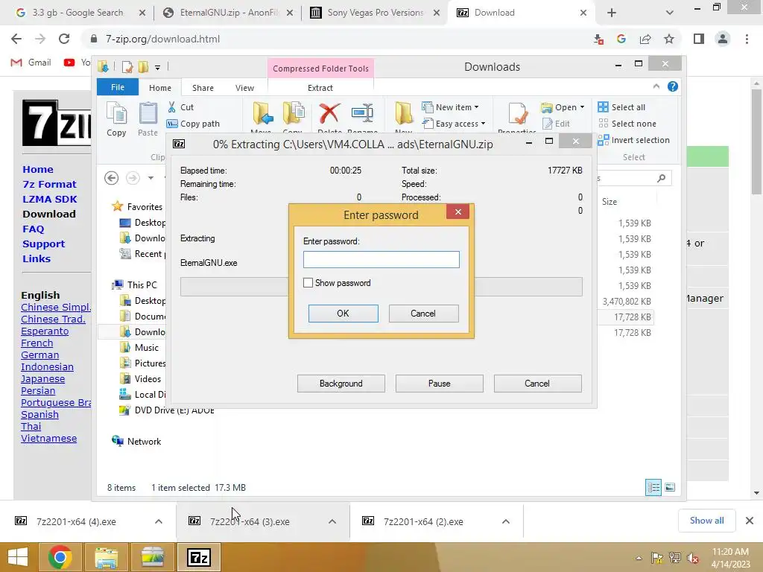
Task: Open the Extract ribbon tab
Action: tap(320, 88)
